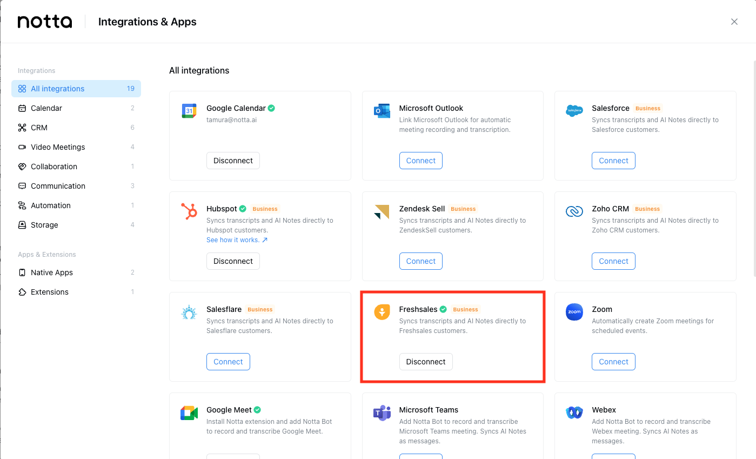Open Hubspot 'See how it works' link

click(237, 240)
